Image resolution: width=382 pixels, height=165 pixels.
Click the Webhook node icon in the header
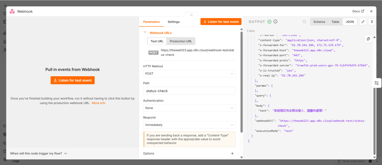point(12,12)
